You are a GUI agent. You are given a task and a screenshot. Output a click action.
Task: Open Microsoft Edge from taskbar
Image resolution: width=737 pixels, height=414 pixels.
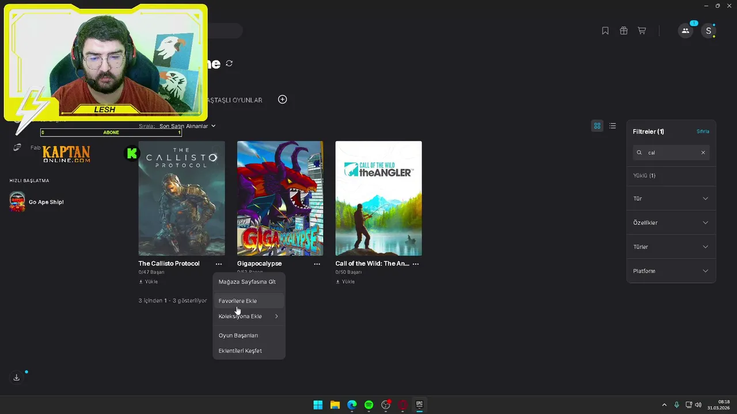[x=352, y=405]
